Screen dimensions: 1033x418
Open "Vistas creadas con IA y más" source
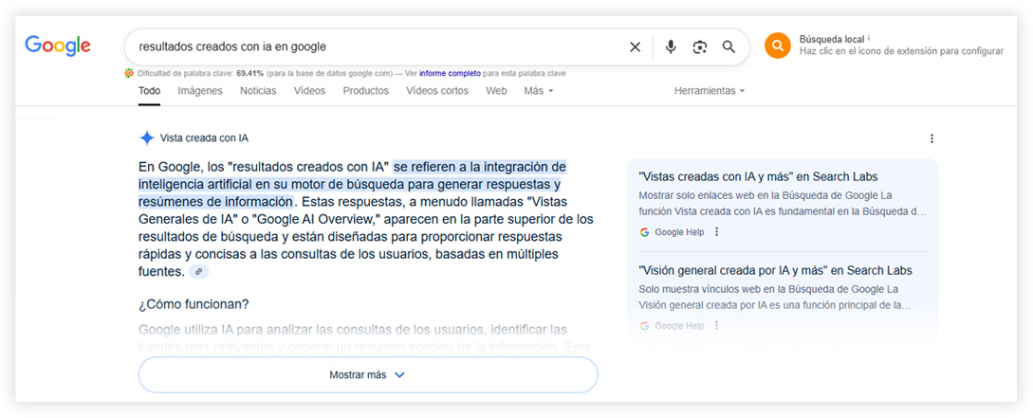tap(758, 176)
